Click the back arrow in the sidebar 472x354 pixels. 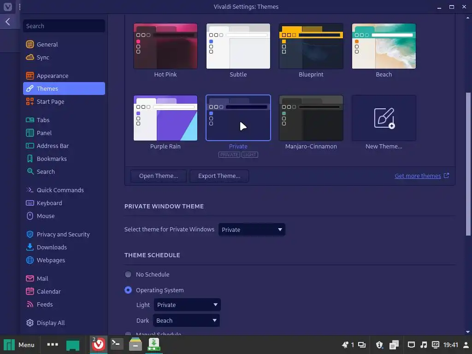[x=8, y=22]
